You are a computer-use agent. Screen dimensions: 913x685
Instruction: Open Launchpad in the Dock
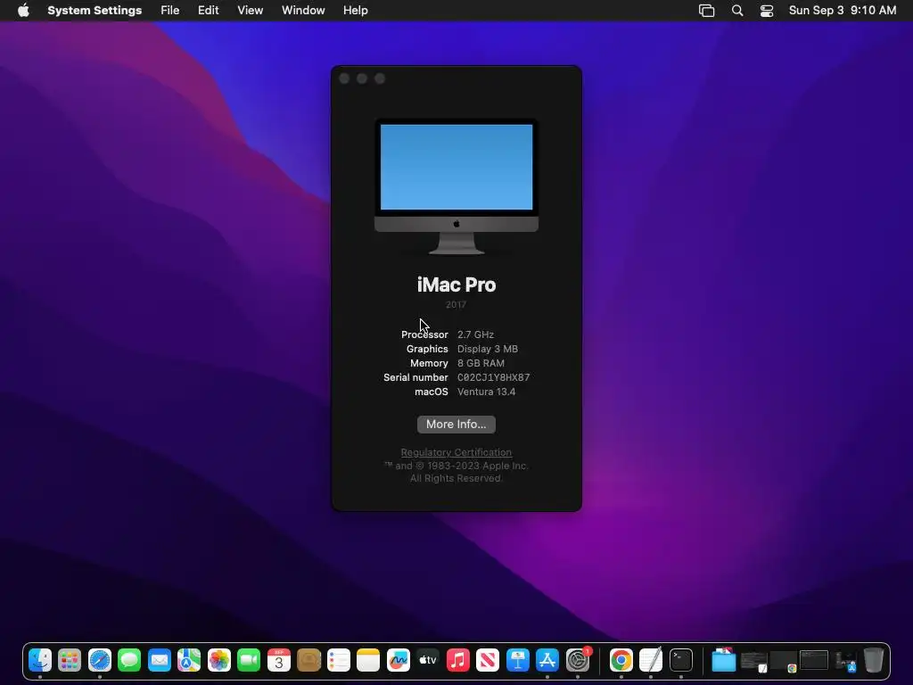pyautogui.click(x=70, y=660)
